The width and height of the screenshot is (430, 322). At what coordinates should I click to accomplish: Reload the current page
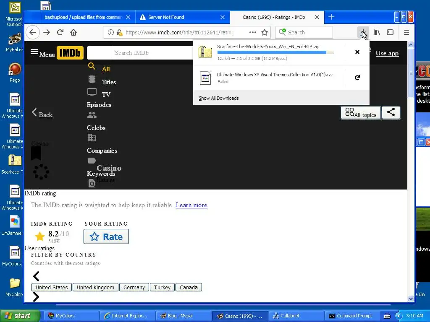tap(60, 32)
